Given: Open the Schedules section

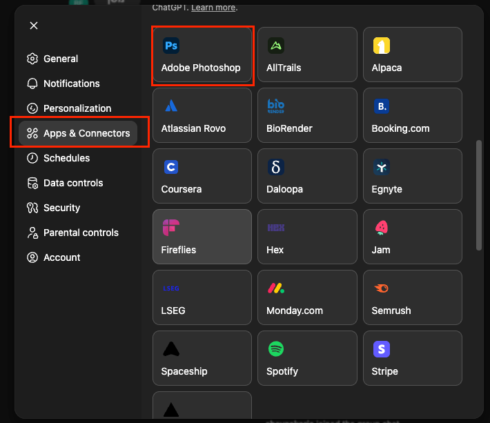Looking at the screenshot, I should [78, 158].
